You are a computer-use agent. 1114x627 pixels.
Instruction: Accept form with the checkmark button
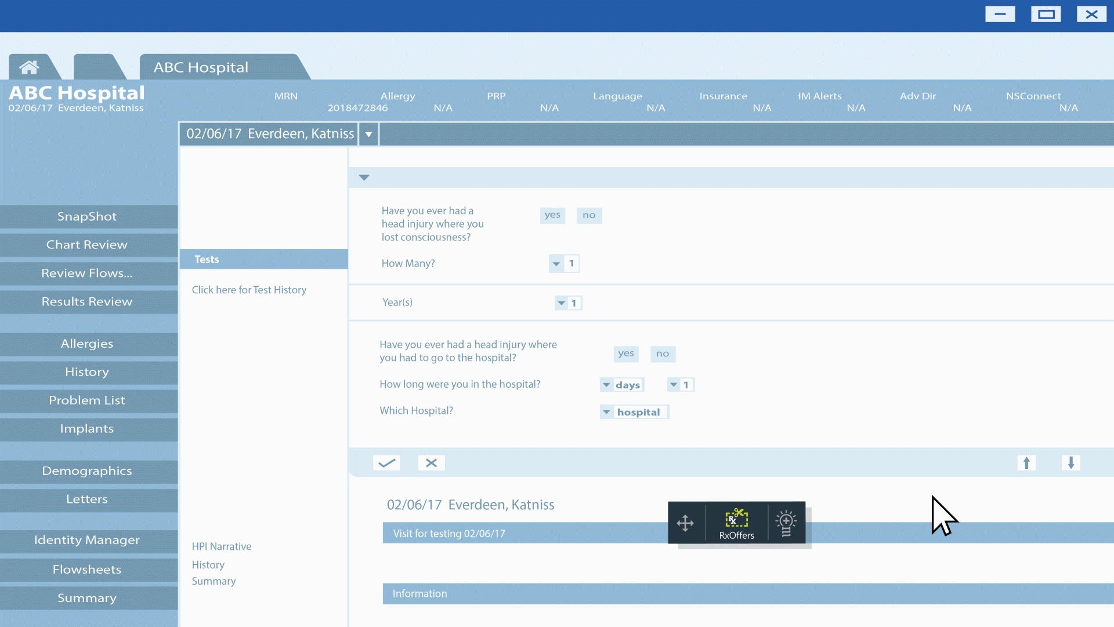click(386, 463)
